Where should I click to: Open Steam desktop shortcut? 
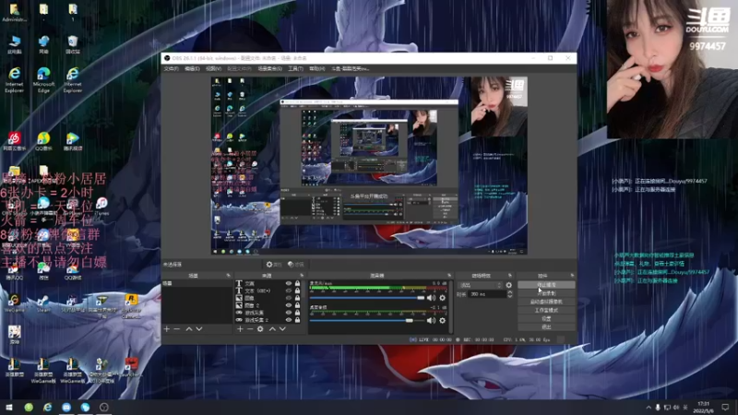(43, 304)
